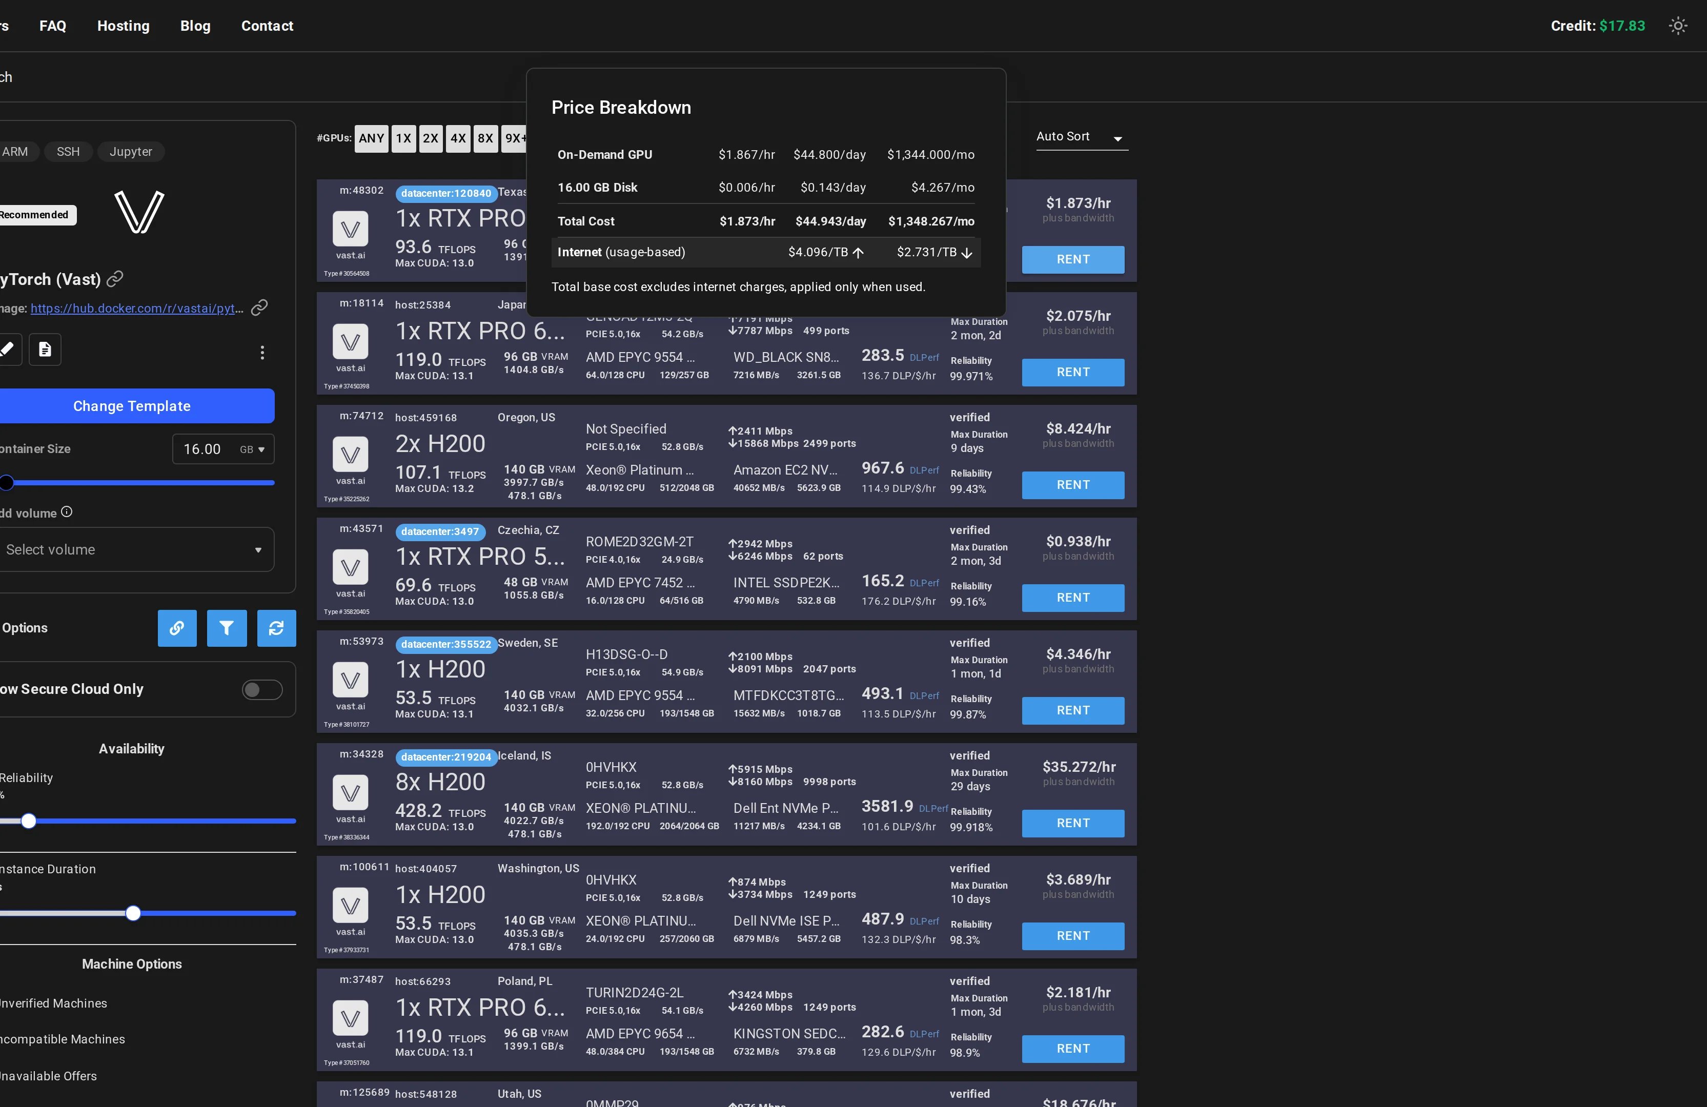Open the hub.docker.com vastai image link

tap(137, 309)
